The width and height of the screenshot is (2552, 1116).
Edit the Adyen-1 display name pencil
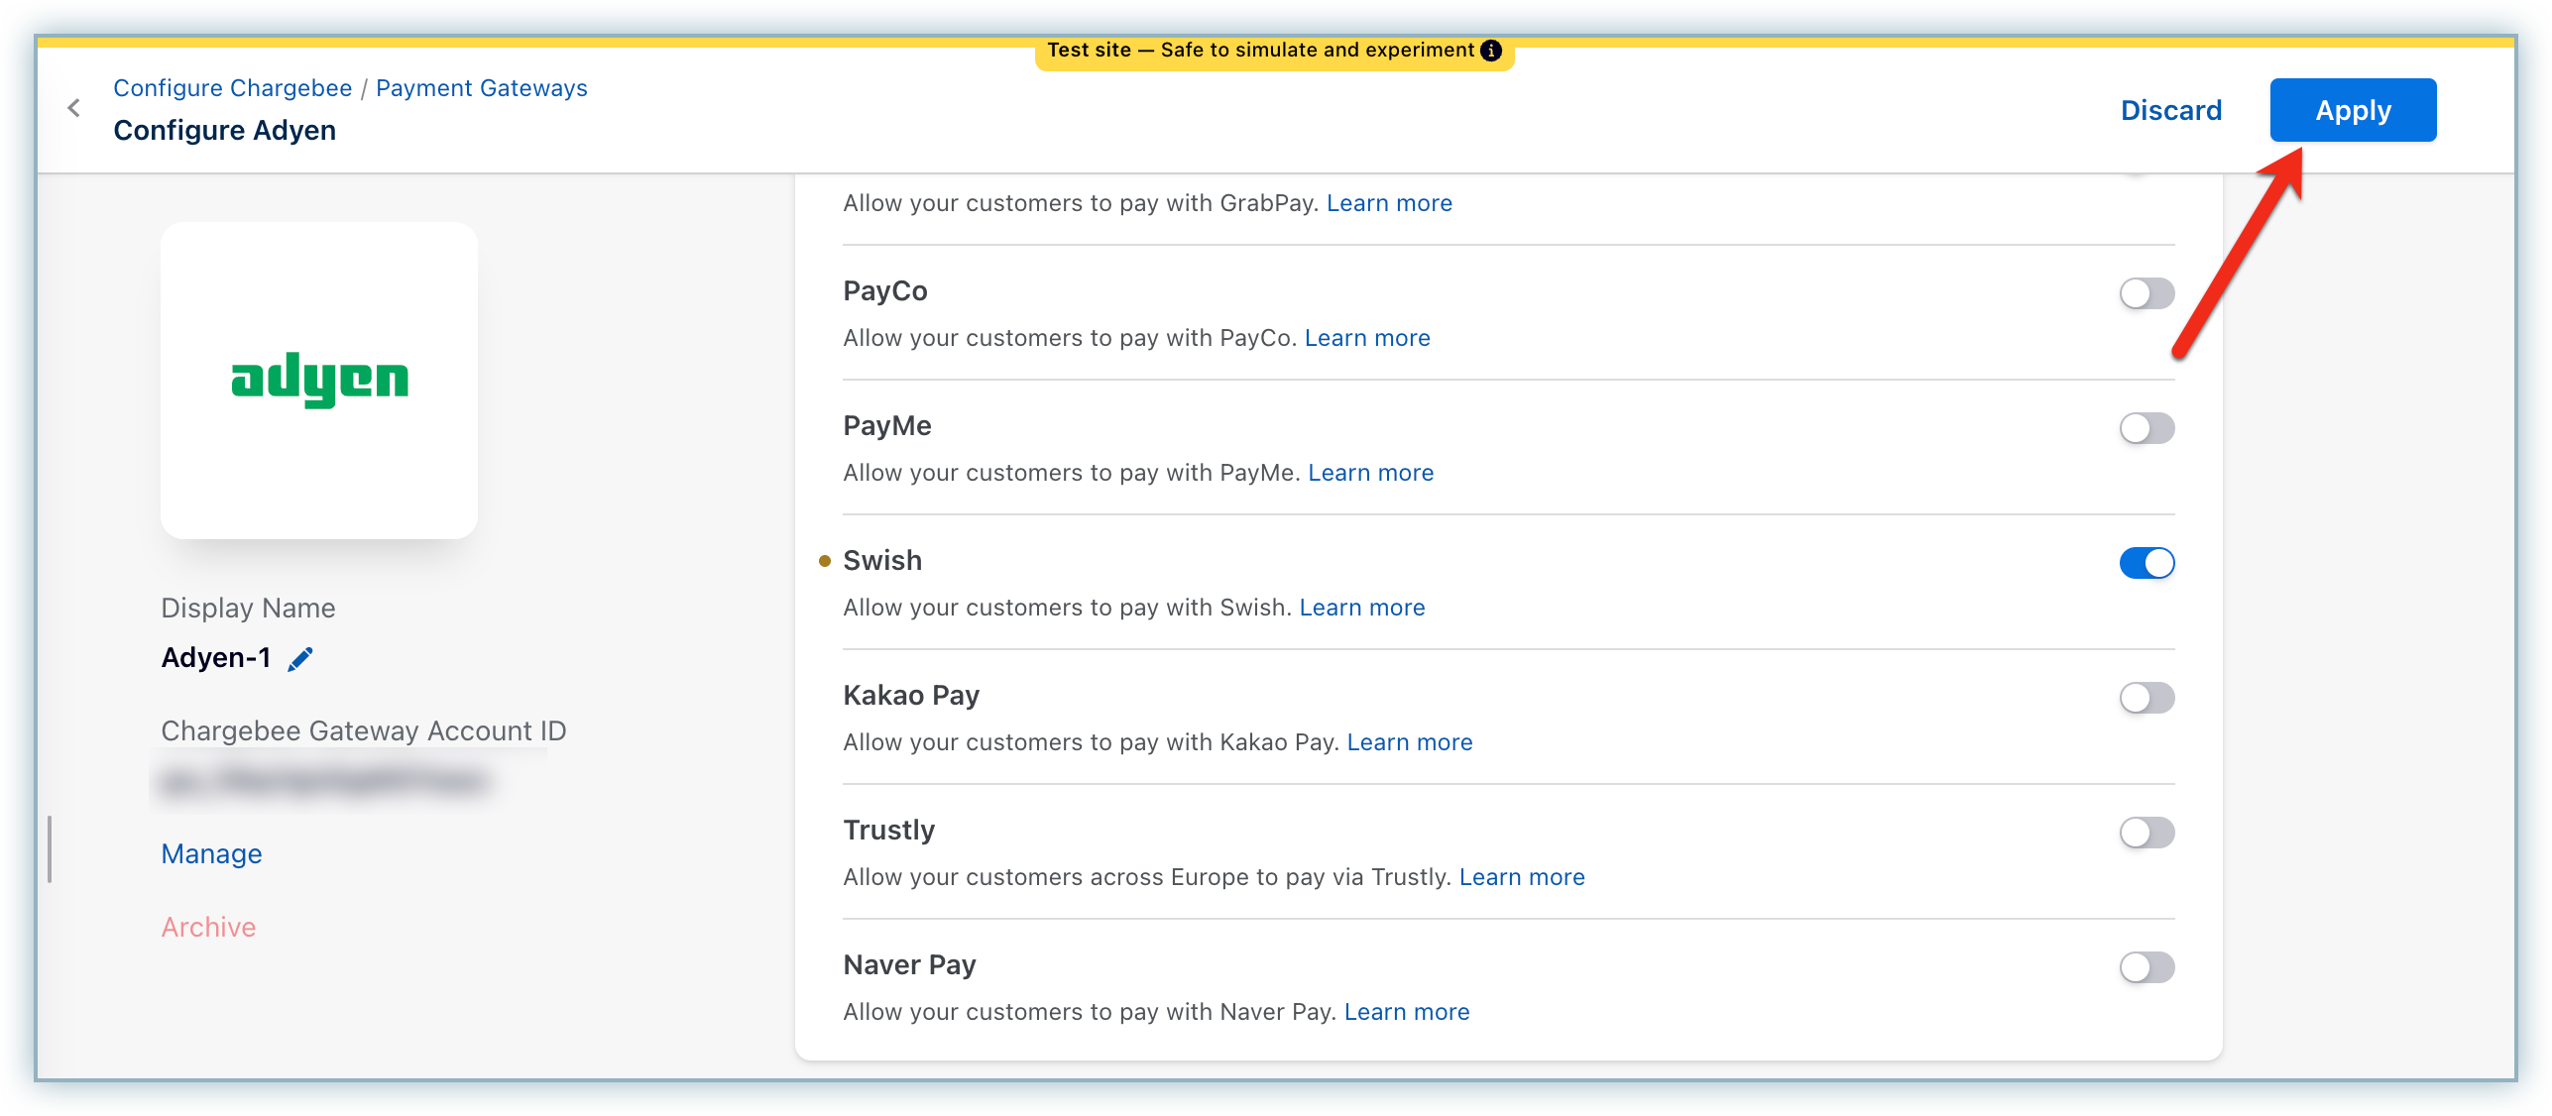coord(300,659)
